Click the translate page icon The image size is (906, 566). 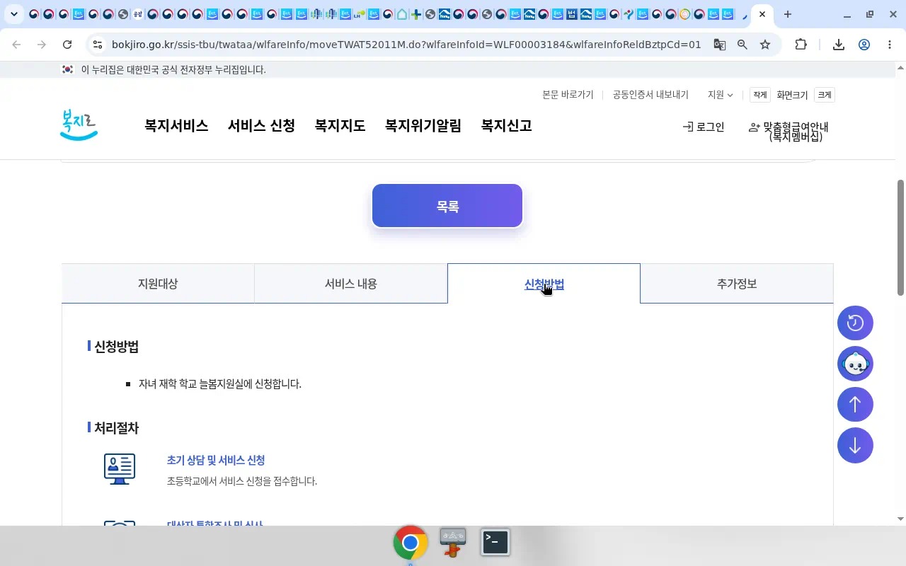click(x=720, y=45)
